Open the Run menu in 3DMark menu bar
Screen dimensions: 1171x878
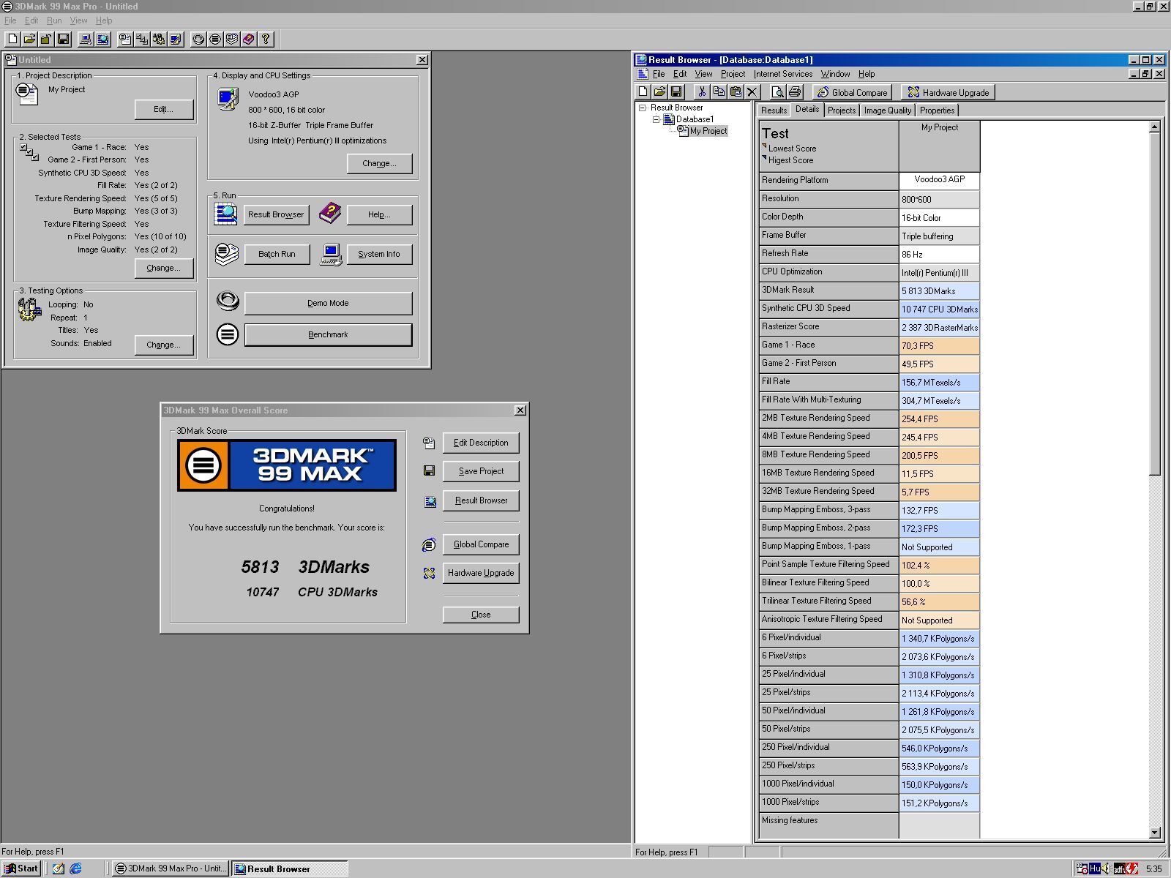(54, 20)
